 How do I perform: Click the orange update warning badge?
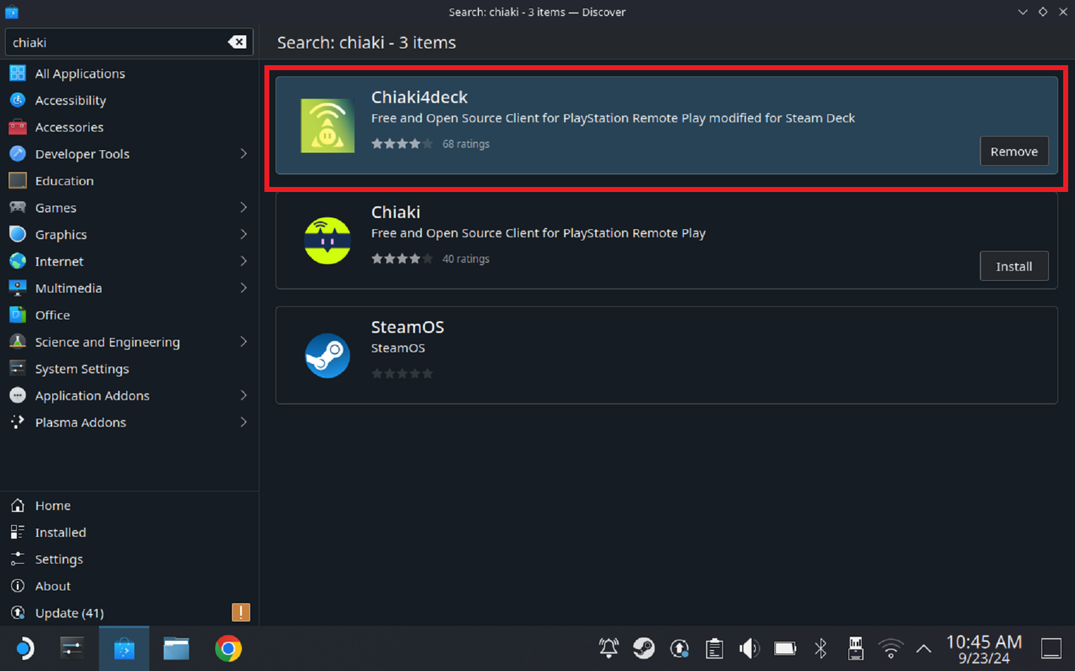240,612
